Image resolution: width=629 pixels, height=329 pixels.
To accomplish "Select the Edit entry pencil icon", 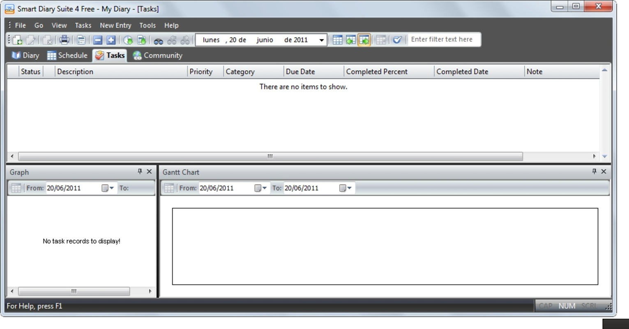I will pos(32,39).
